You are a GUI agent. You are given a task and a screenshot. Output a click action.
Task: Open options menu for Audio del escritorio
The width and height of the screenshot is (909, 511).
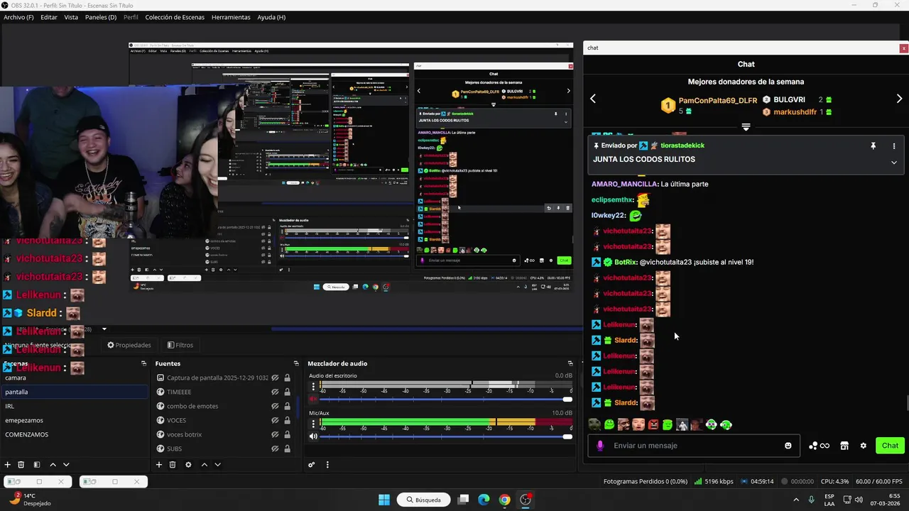(x=313, y=387)
